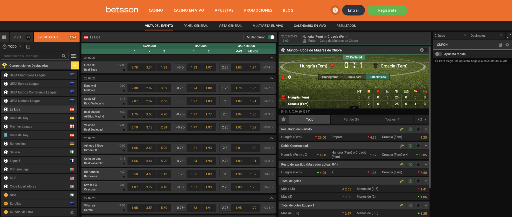512x217 pixels.
Task: Open coupon settings gear icon
Action: pyautogui.click(x=507, y=45)
